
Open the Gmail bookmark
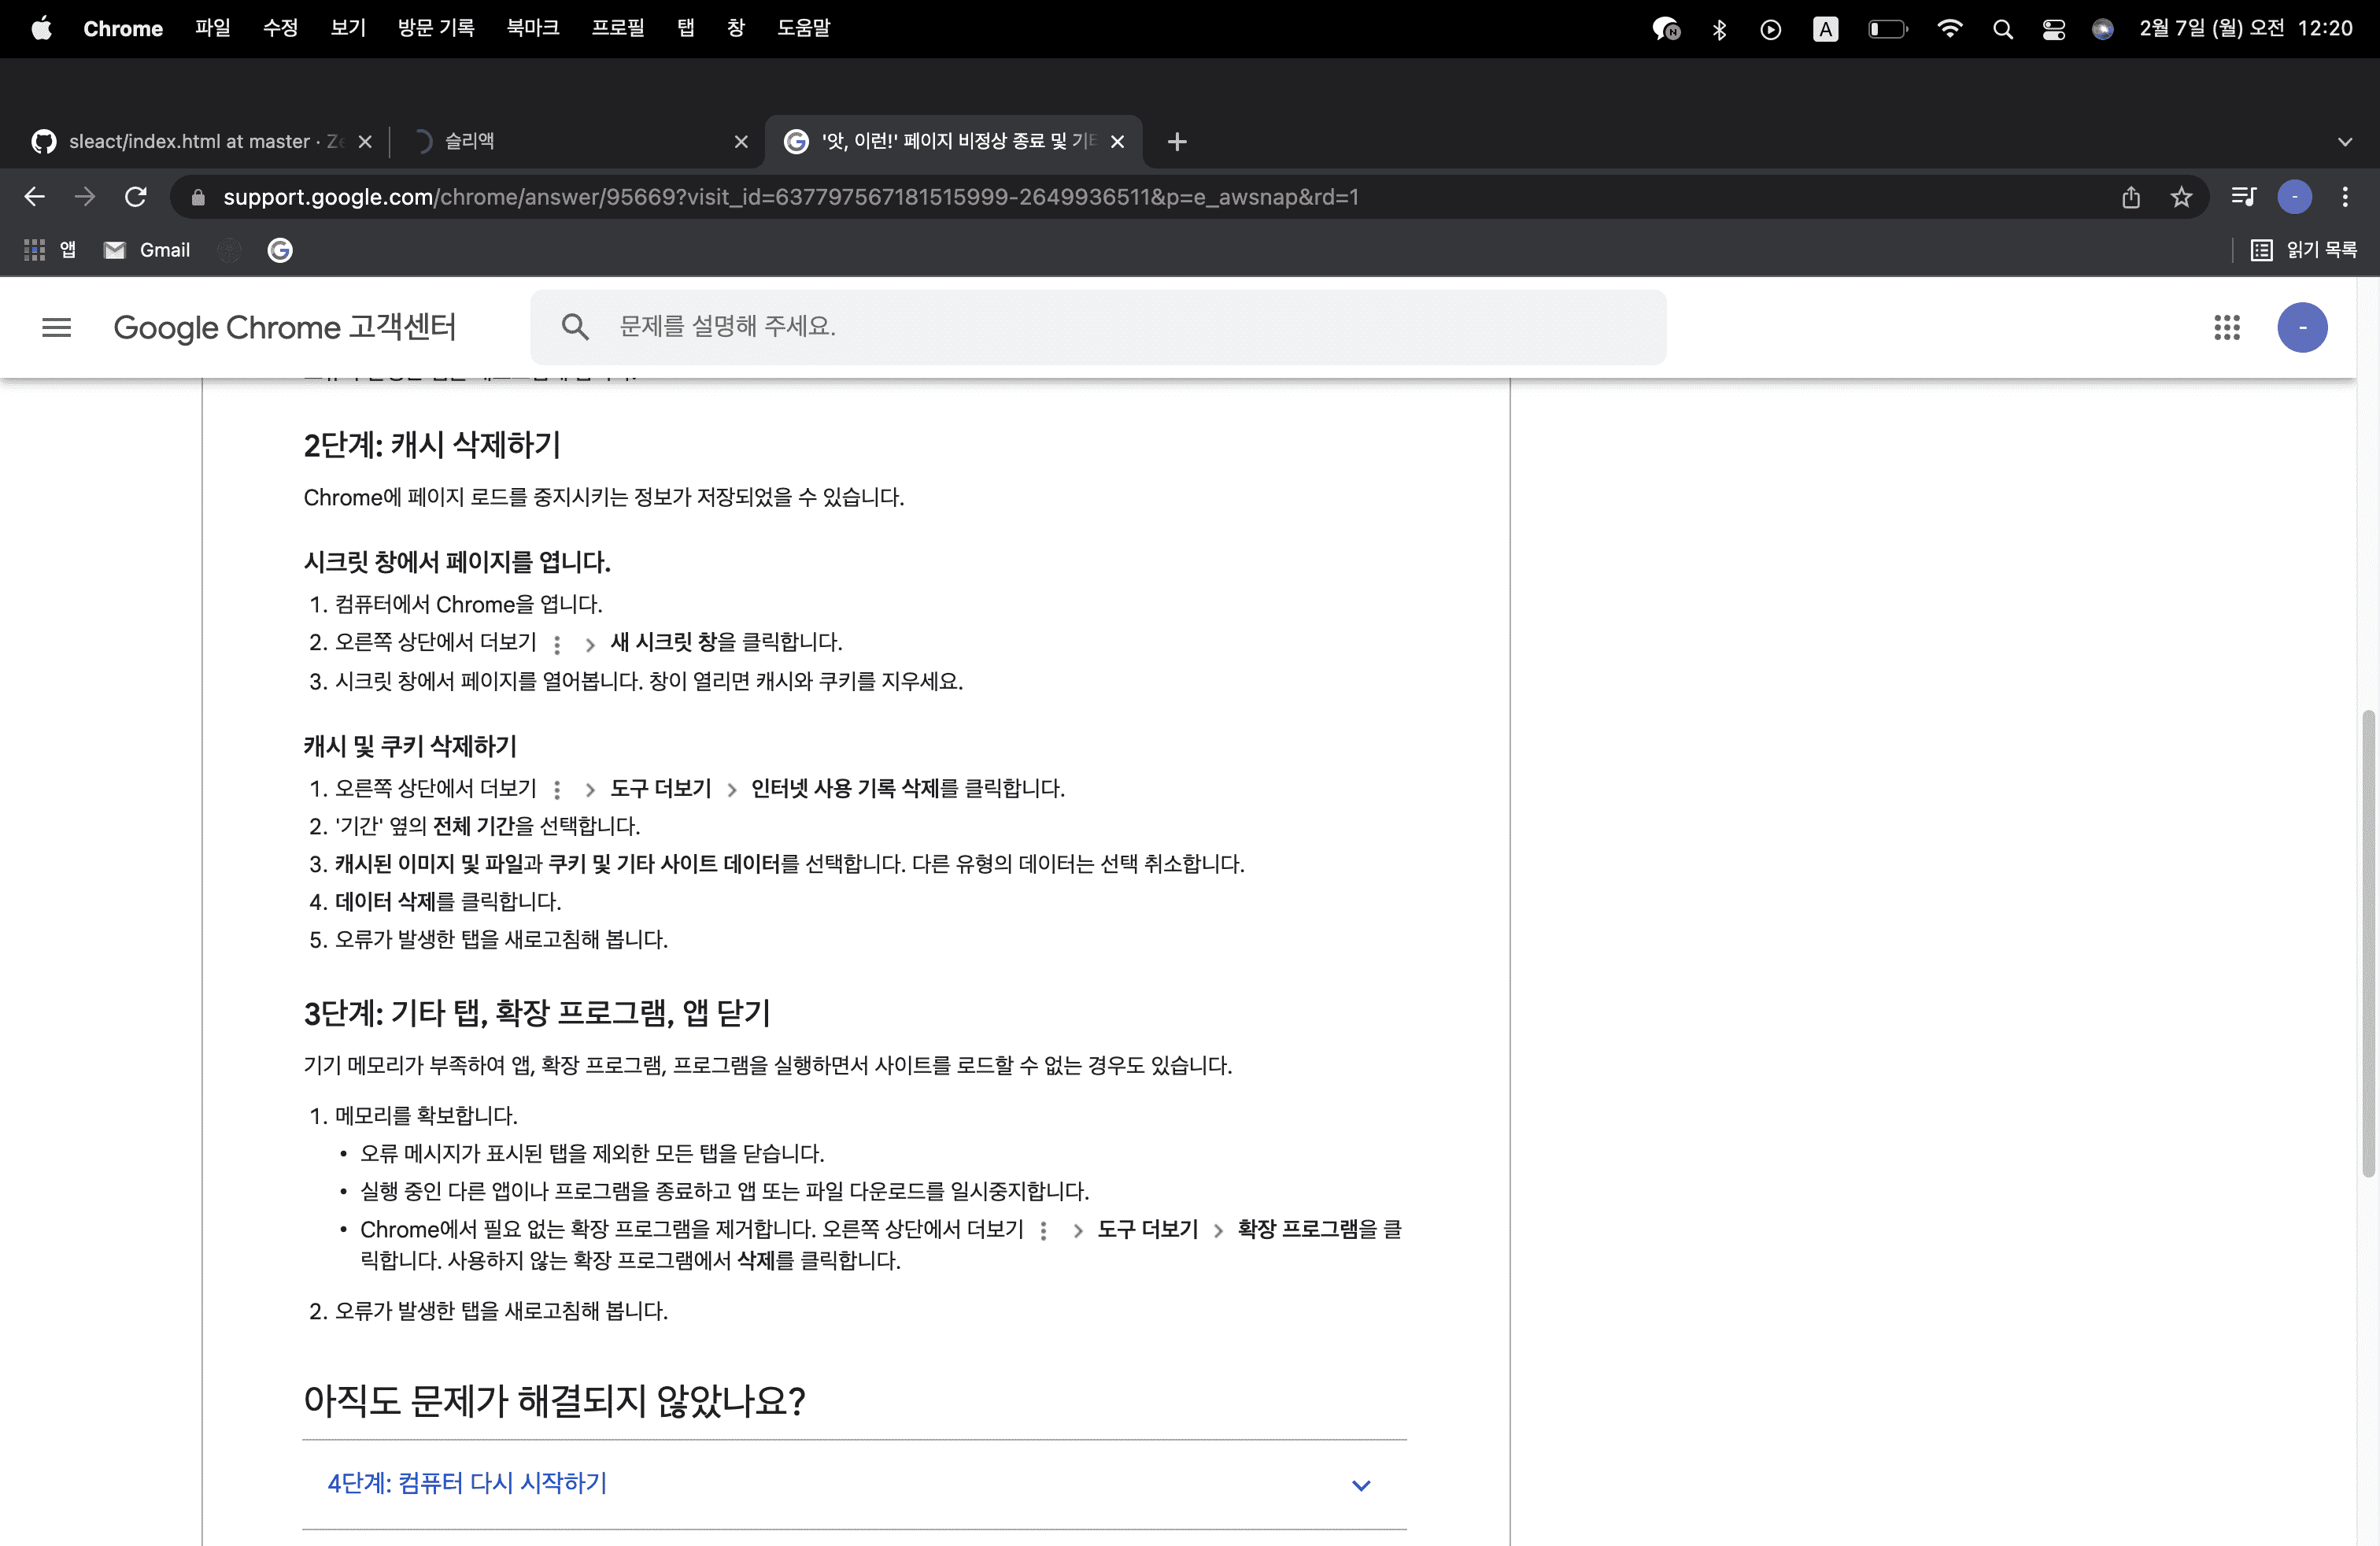tap(147, 250)
